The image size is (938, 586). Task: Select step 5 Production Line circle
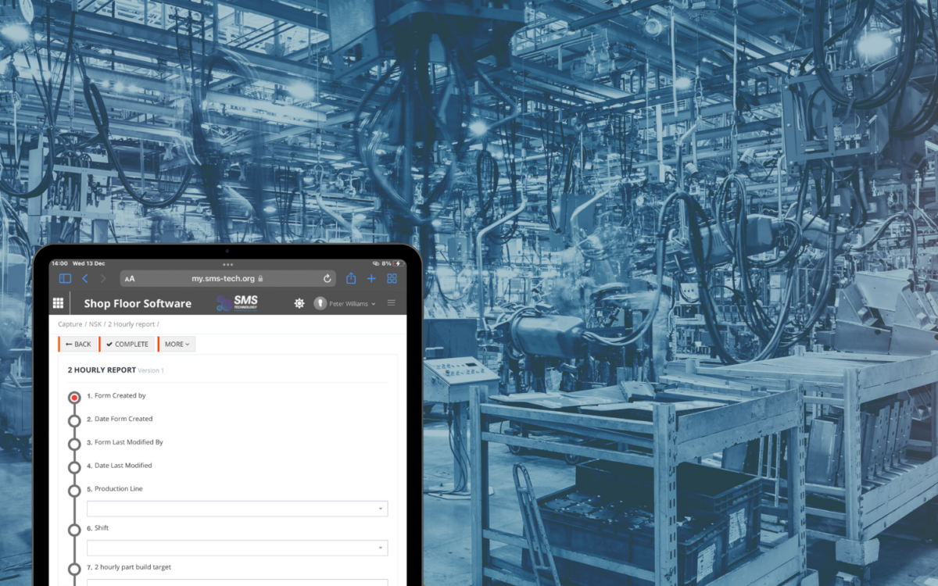(x=74, y=490)
